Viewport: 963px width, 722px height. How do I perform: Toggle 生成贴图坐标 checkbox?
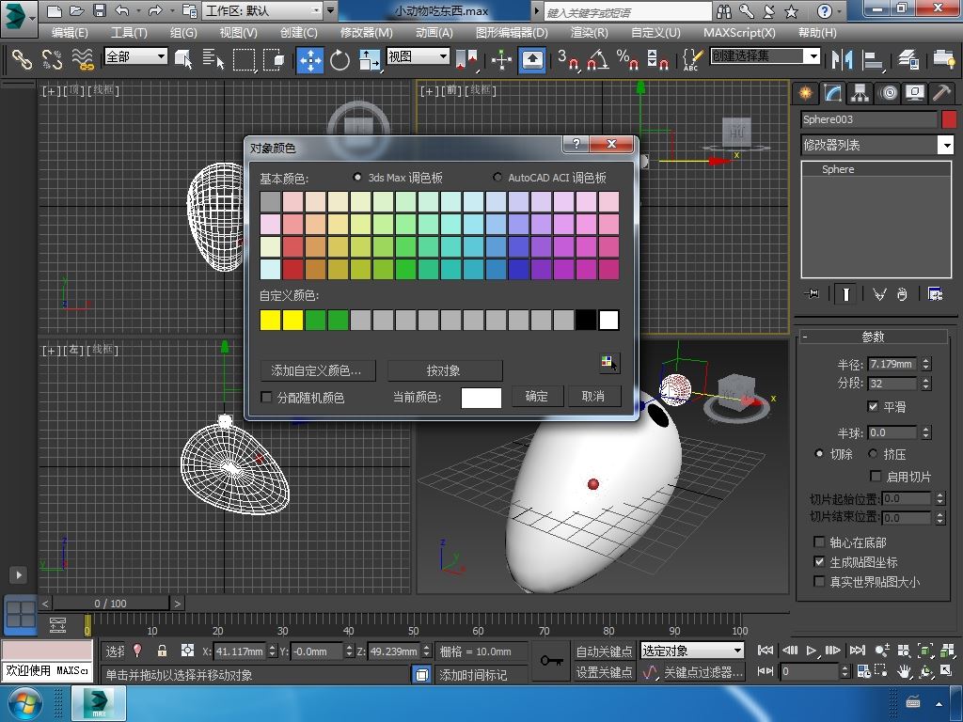819,561
